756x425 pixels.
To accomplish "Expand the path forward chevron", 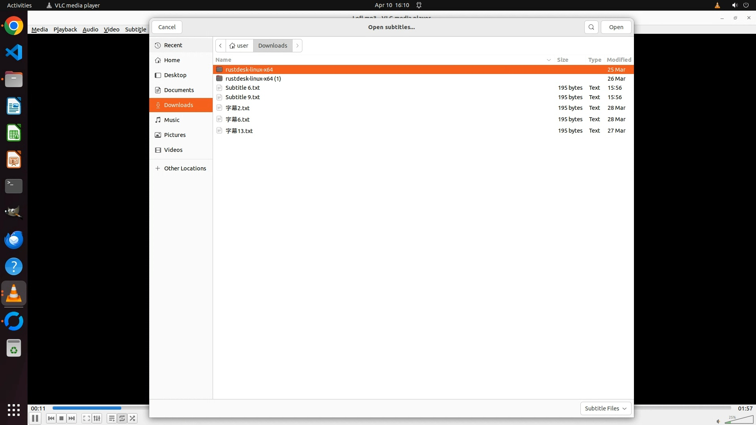I will coord(298,46).
